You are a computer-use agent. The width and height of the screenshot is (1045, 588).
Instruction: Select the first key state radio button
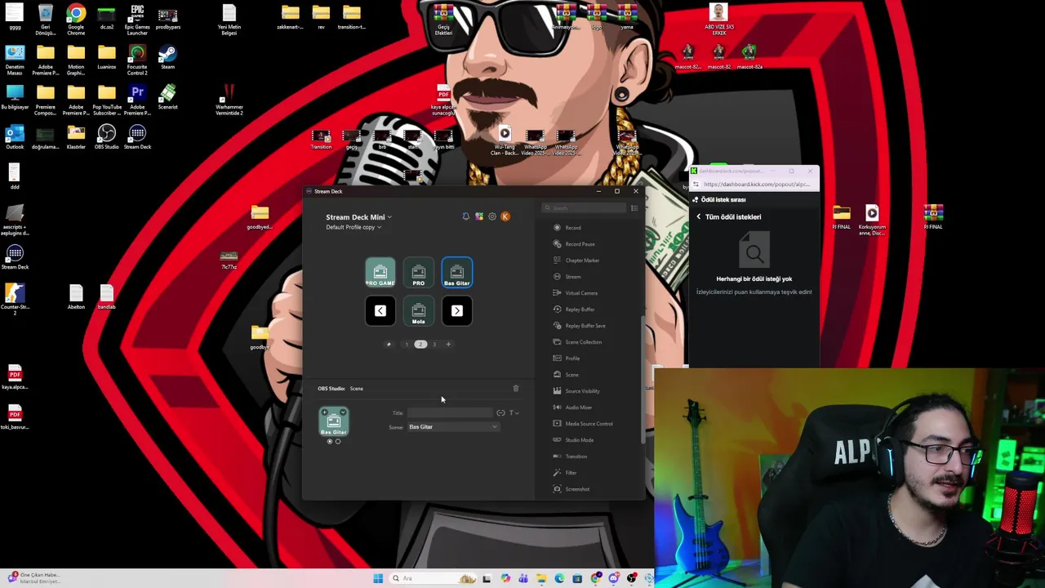pyautogui.click(x=330, y=442)
